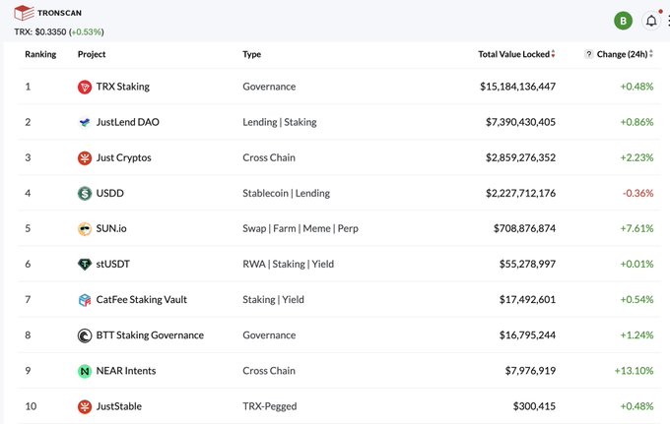Sort by Total Value Locked arrows
This screenshot has height=424, width=670.
point(553,54)
